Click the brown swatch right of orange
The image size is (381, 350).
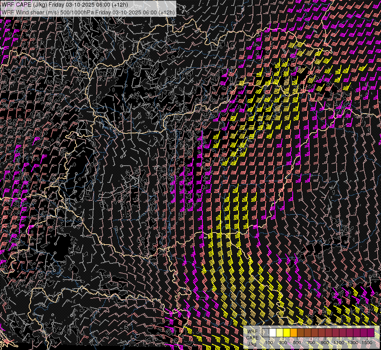click(301, 333)
